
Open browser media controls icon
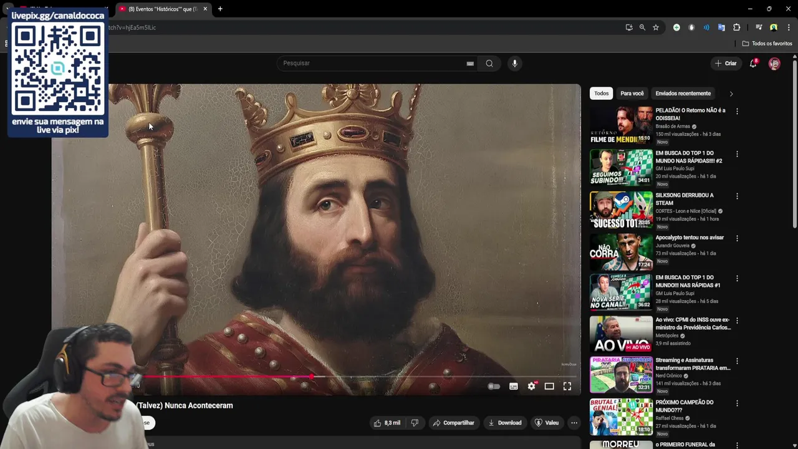[x=759, y=27]
